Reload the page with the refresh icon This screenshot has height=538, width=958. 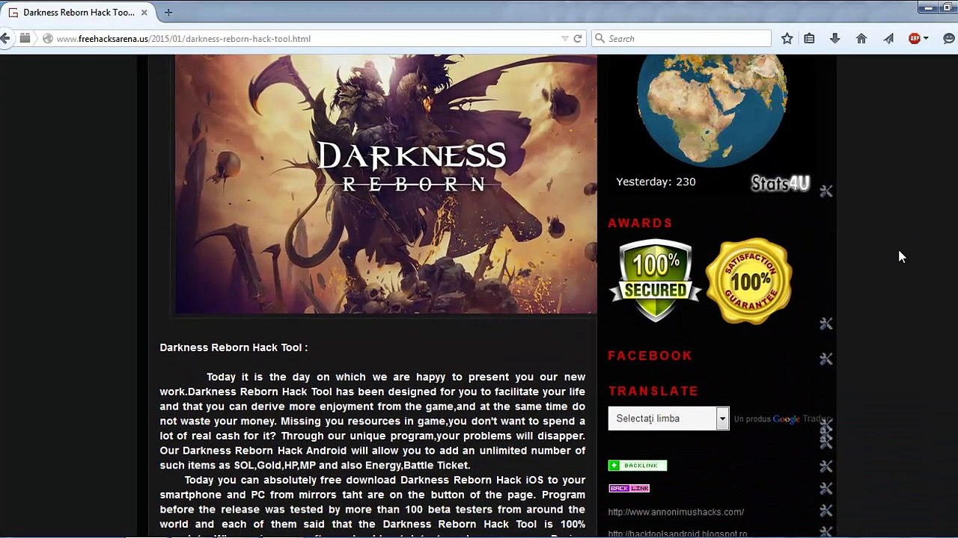[577, 38]
